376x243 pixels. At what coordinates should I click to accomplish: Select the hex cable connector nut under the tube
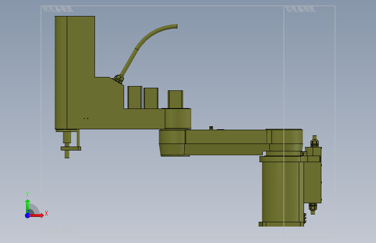tap(119, 79)
